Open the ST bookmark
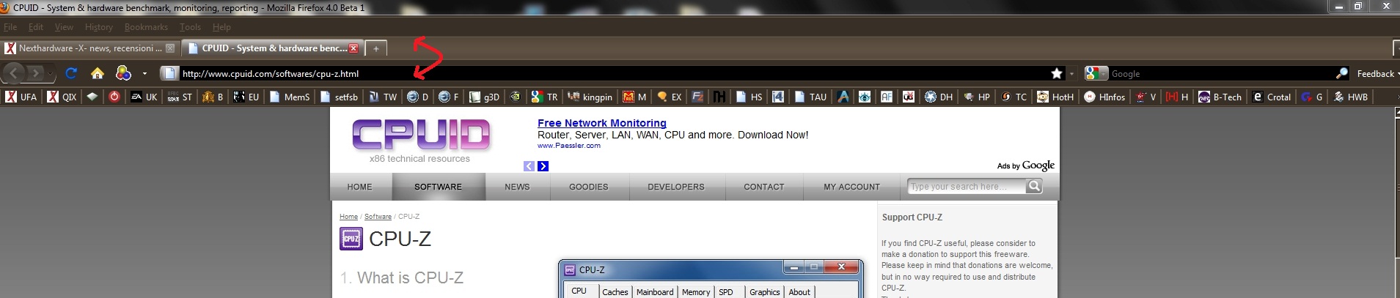The image size is (1400, 298). pos(180,97)
